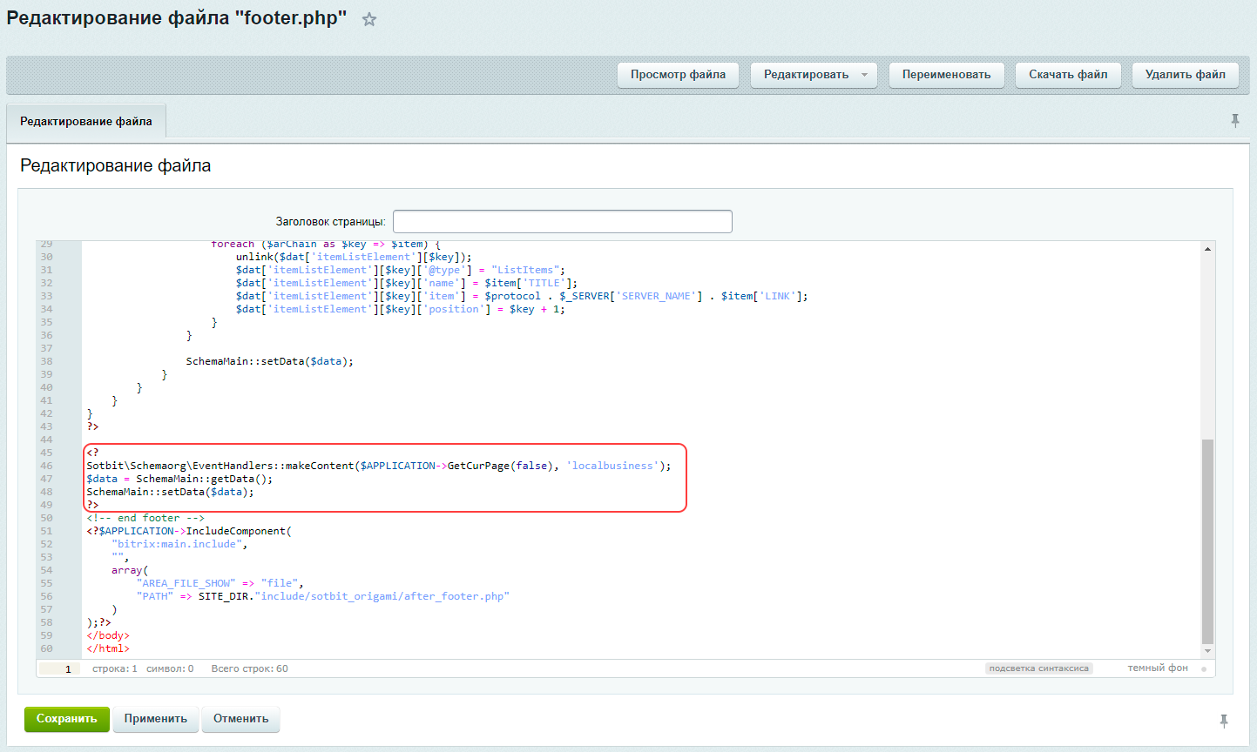Expand the Редактировать dropdown arrow
This screenshot has height=752, width=1257.
click(865, 75)
